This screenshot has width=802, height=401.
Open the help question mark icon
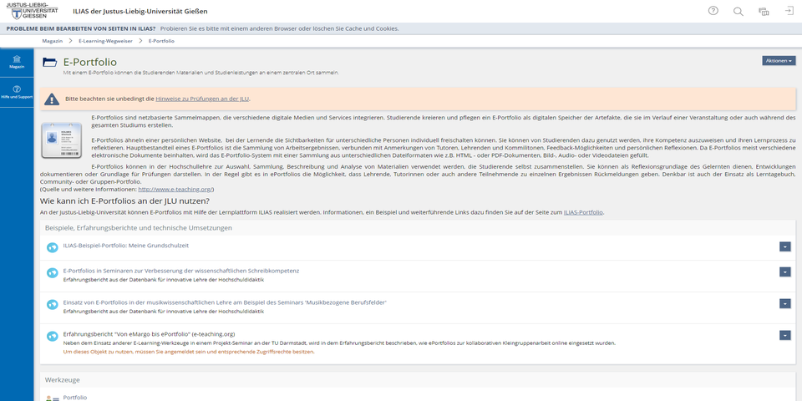(x=713, y=11)
